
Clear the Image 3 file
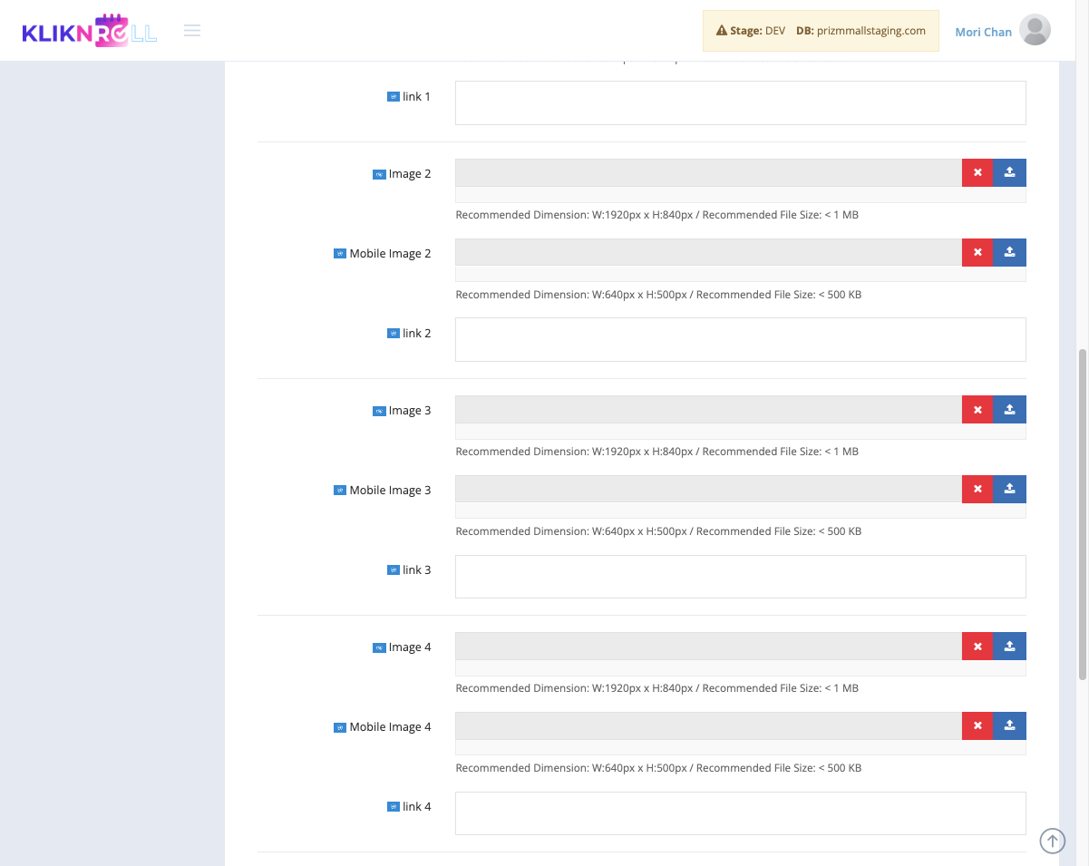[x=977, y=410]
